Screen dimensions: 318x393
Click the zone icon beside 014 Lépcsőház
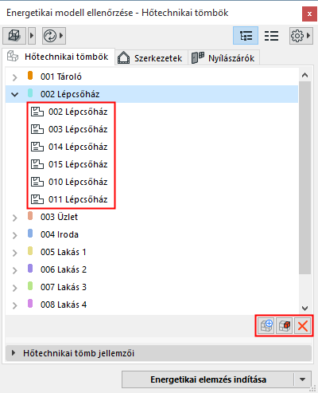click(x=37, y=147)
